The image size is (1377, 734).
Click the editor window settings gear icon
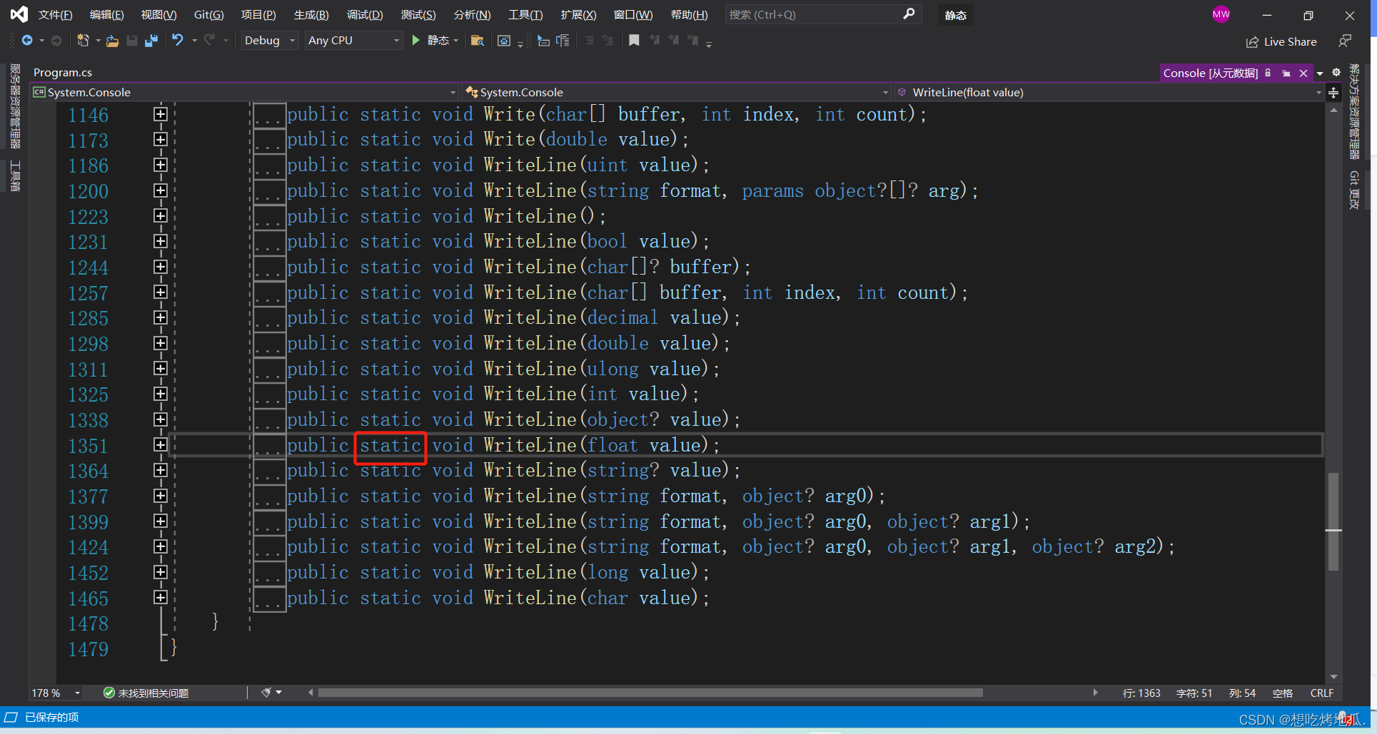pos(1336,72)
